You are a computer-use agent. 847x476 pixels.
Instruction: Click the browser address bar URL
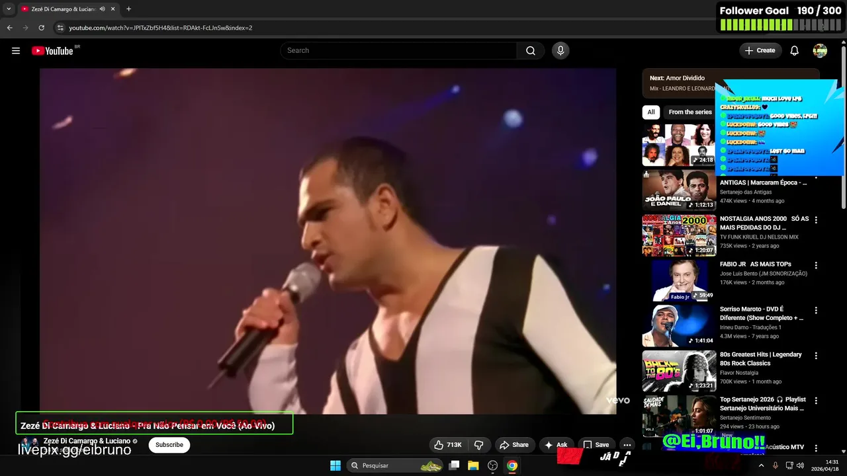161,28
